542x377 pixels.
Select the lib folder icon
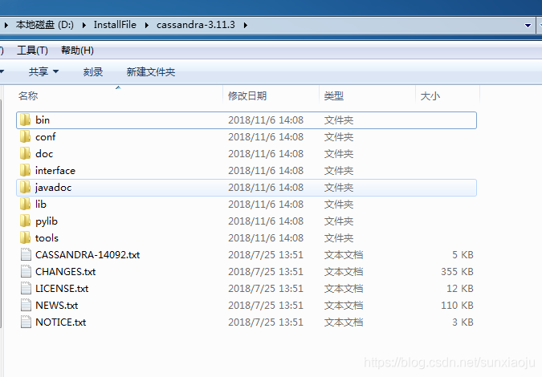click(25, 204)
